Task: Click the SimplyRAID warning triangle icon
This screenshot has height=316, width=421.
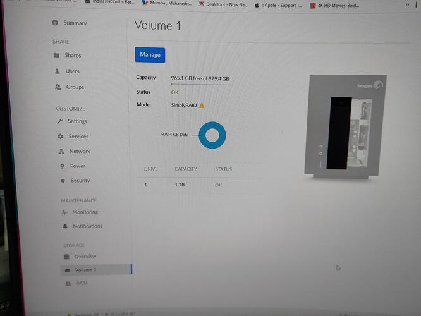Action: [202, 105]
